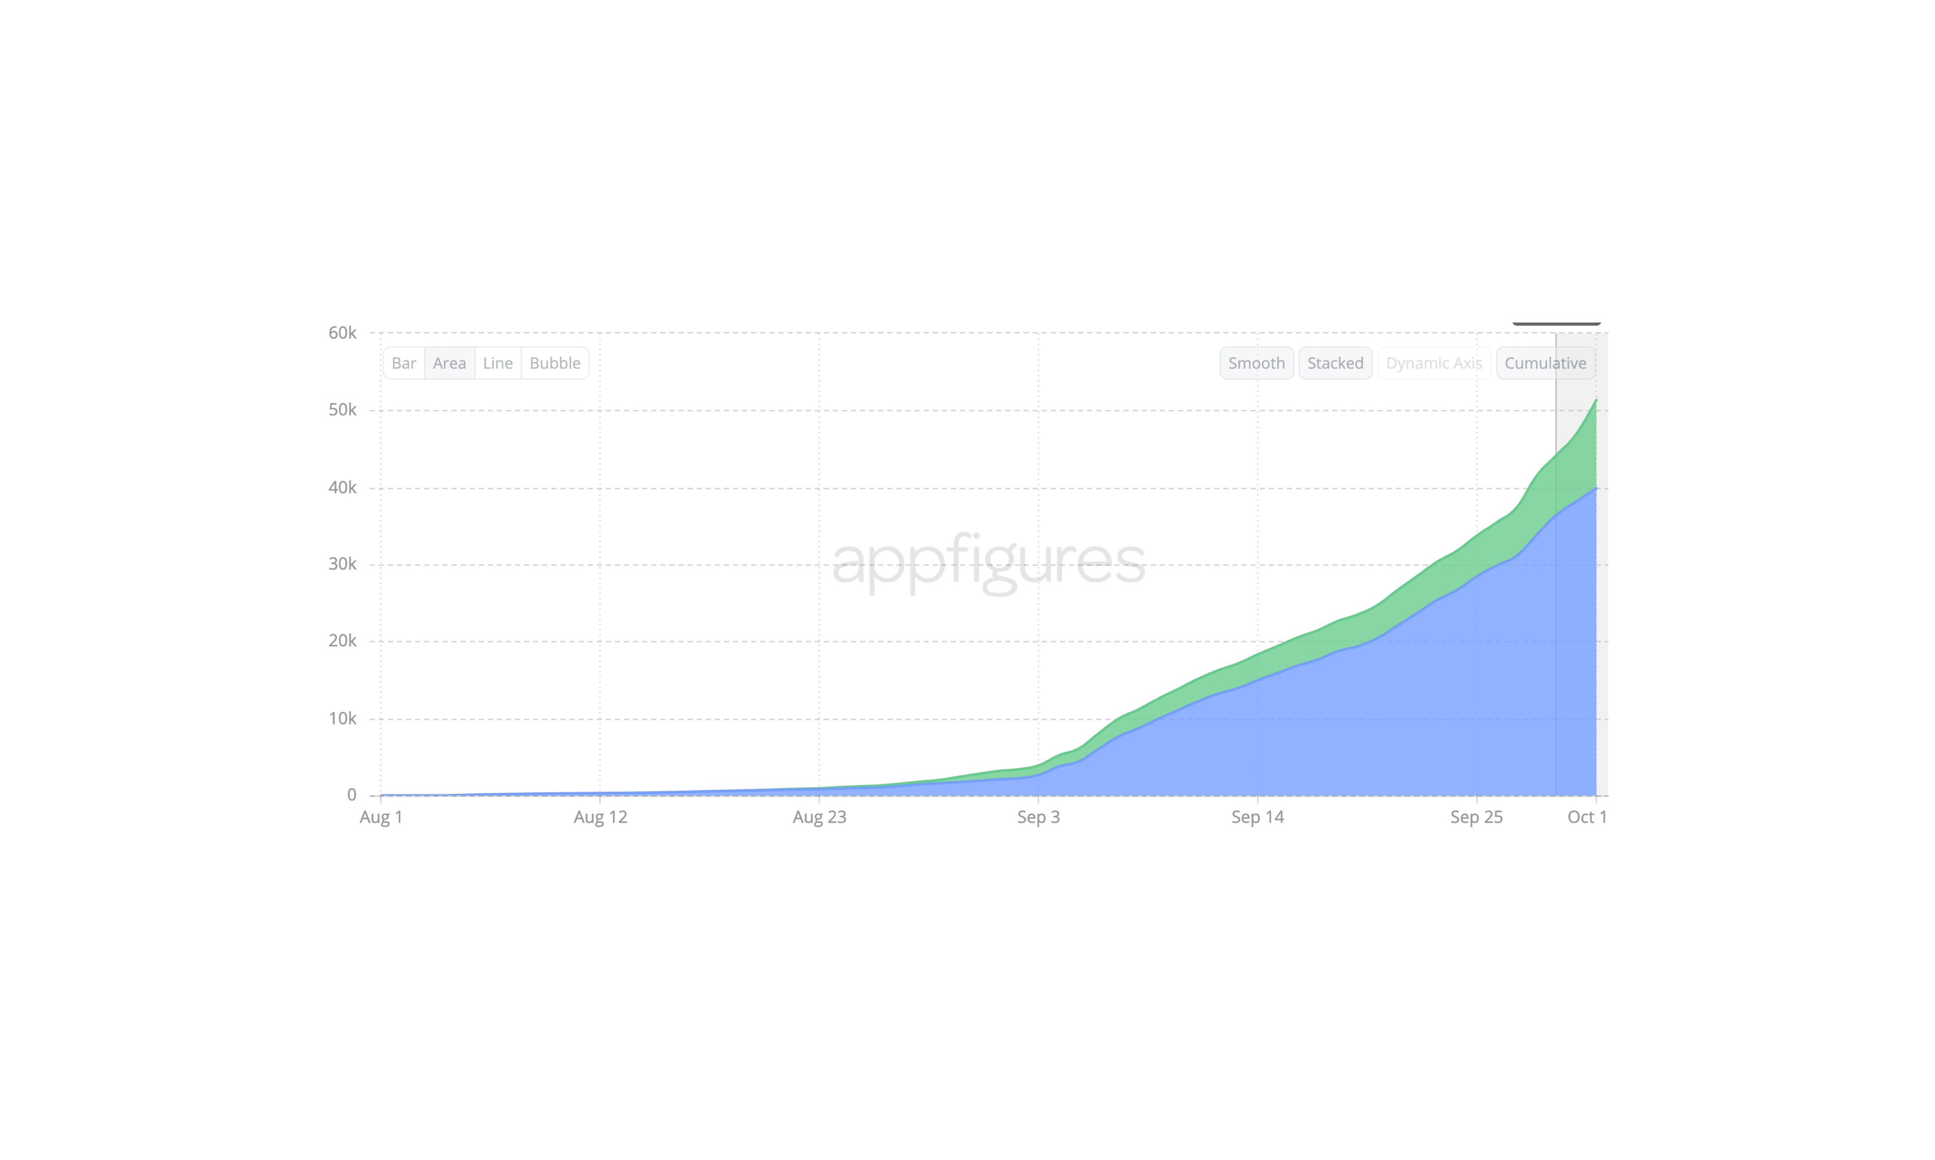This screenshot has height=1160, width=1935.
Task: Click the Oct 1 x-axis label
Action: pos(1587,818)
